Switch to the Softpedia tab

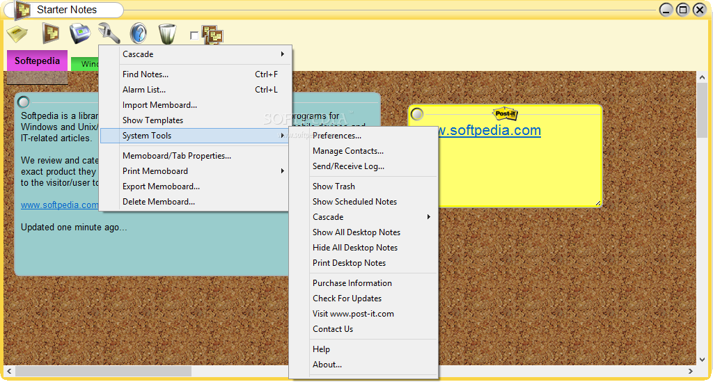(x=38, y=61)
